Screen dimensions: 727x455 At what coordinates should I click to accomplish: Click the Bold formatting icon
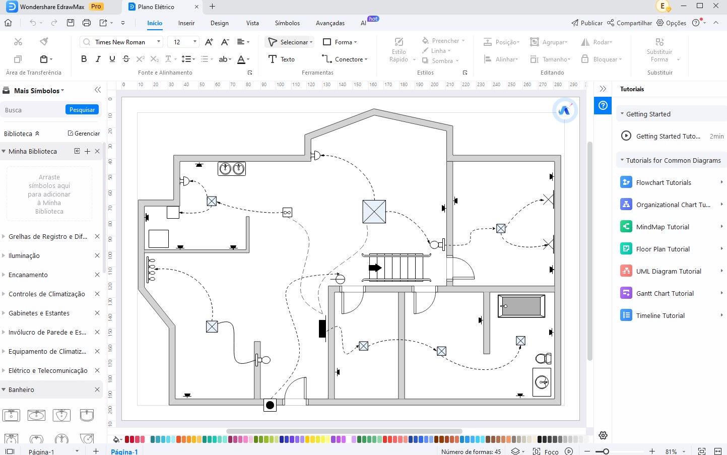84,59
